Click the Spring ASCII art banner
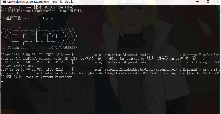This screenshot has width=221, height=114. (39, 35)
